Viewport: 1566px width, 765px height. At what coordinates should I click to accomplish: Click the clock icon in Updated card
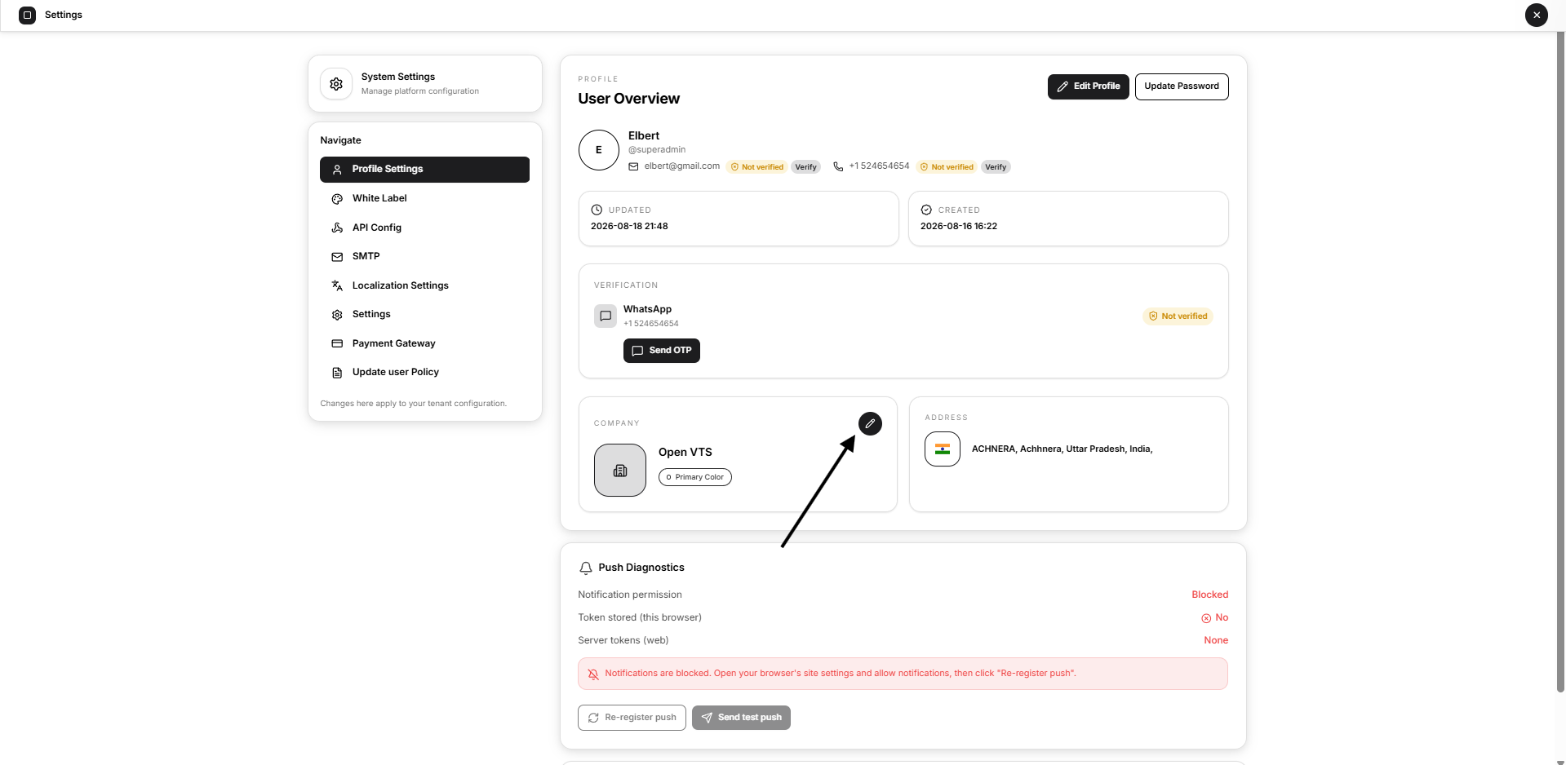[597, 210]
